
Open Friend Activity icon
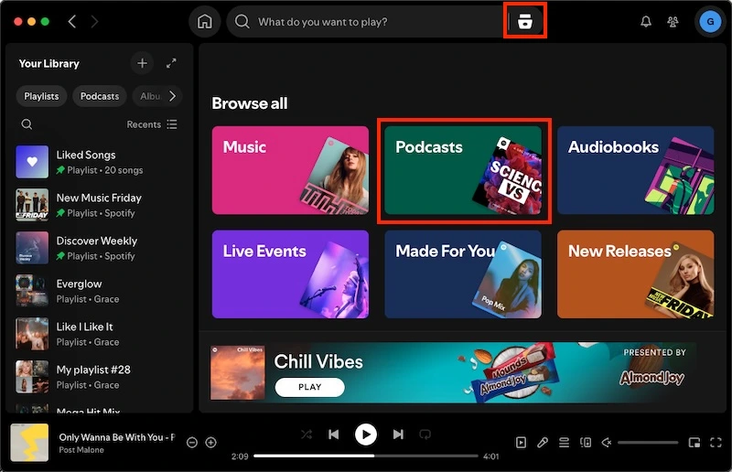(673, 21)
